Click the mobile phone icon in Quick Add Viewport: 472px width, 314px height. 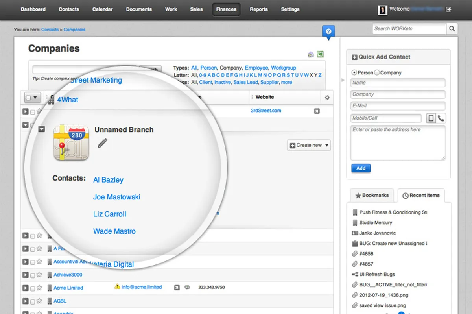tap(431, 118)
